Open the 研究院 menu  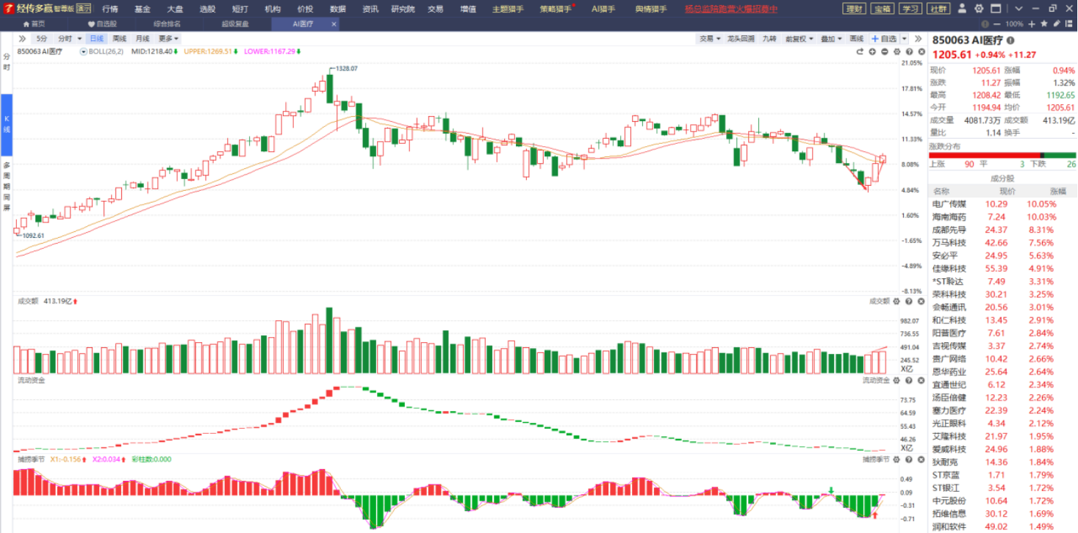(x=403, y=9)
